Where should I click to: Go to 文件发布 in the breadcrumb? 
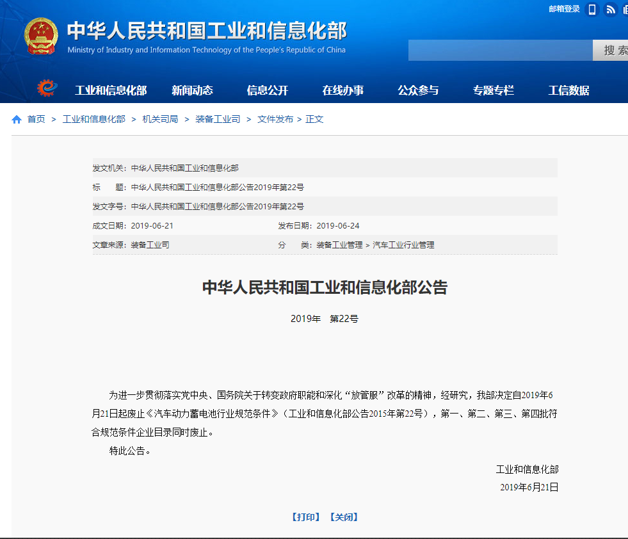pos(275,119)
